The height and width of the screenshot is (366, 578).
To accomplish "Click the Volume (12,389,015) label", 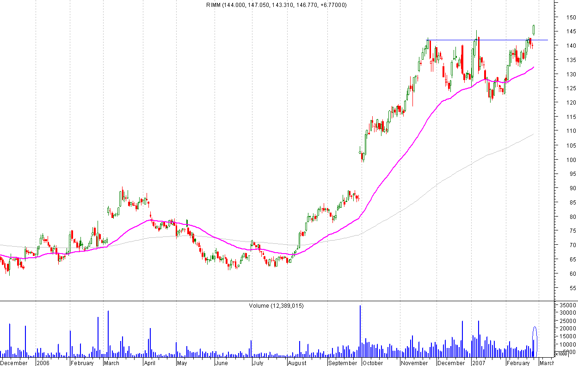I will pos(276,305).
